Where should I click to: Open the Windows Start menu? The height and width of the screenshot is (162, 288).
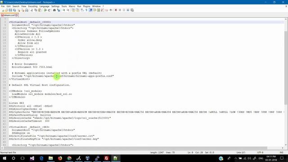coord(4,158)
